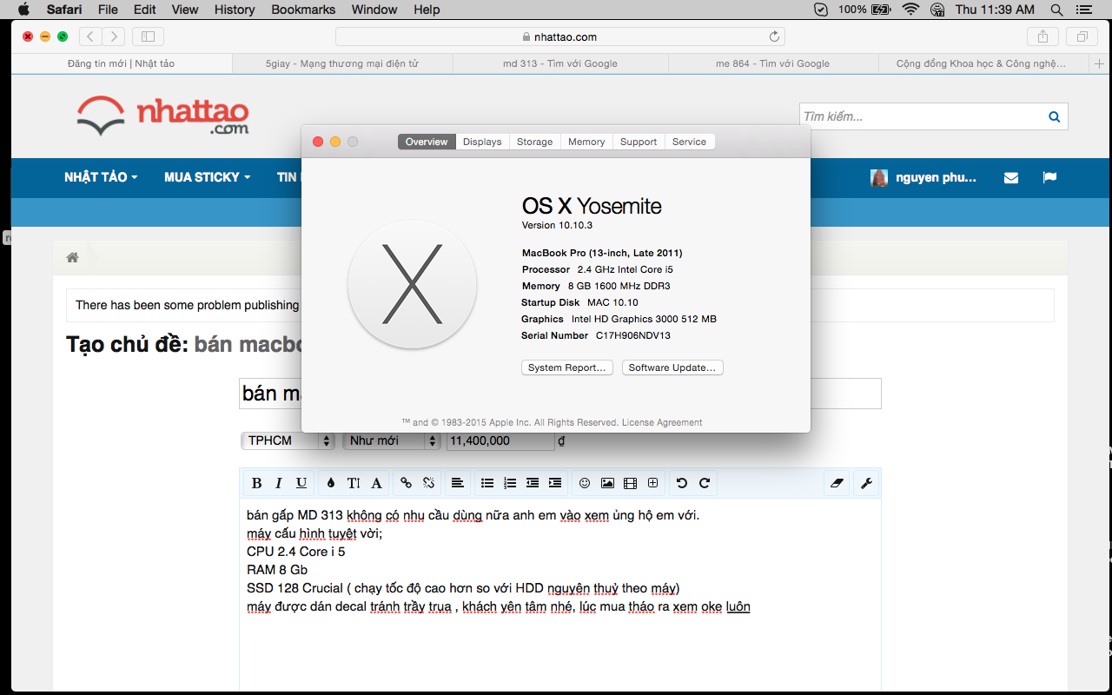Go back in Safari
This screenshot has width=1112, height=695.
(90, 36)
